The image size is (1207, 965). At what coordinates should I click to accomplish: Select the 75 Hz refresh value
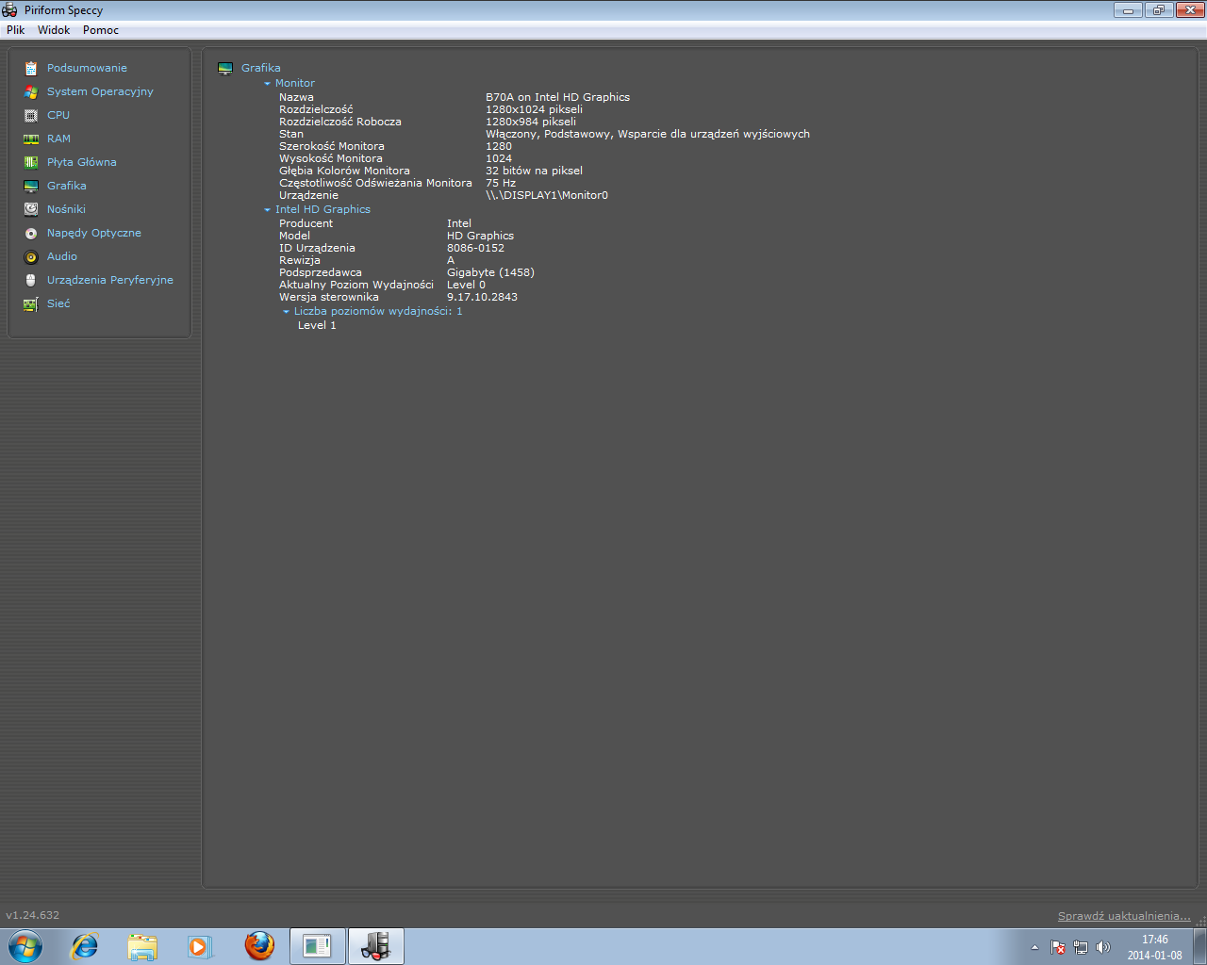500,183
